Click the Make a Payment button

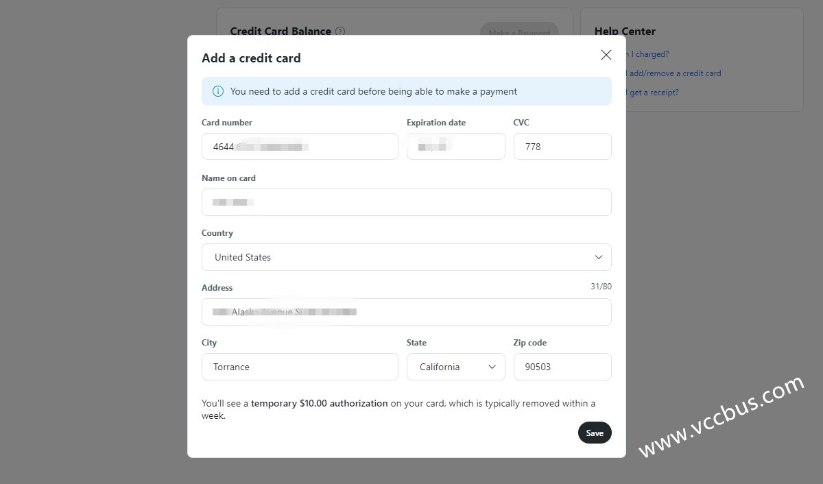point(518,33)
